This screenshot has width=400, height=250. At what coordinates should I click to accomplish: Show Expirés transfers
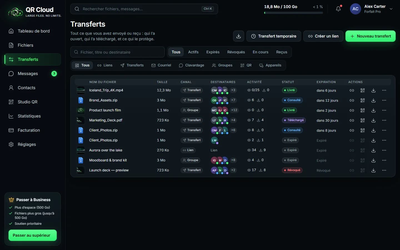[x=213, y=52]
